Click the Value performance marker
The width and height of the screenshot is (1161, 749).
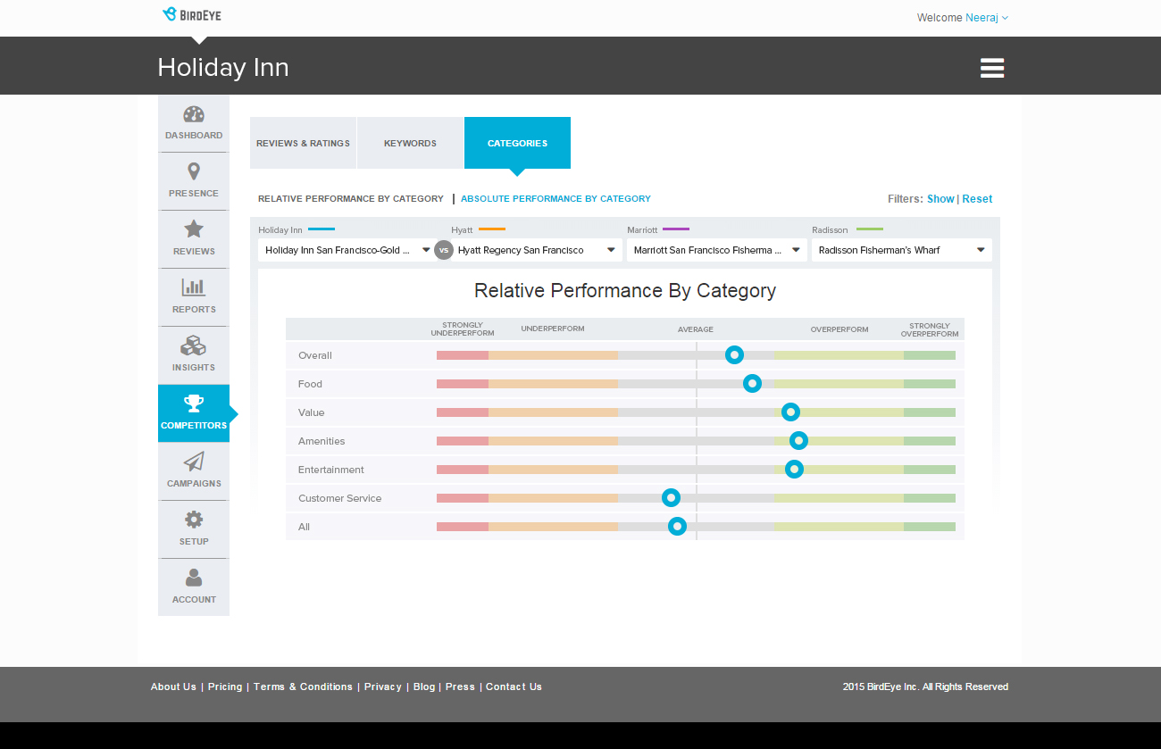pos(790,412)
